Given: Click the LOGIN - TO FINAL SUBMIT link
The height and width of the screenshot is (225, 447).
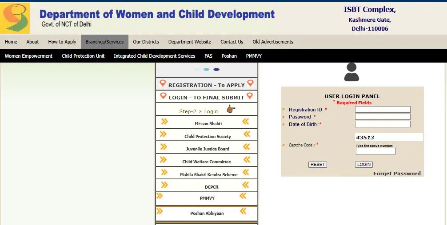Looking at the screenshot, I should 207,97.
